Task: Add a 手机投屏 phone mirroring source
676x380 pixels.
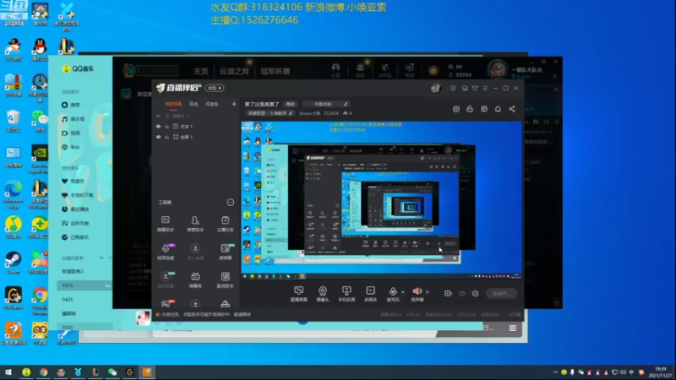Action: pos(346,294)
